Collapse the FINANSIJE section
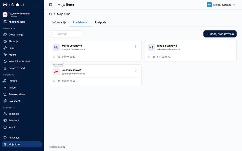The width and height of the screenshot is (242, 151). click(9, 28)
